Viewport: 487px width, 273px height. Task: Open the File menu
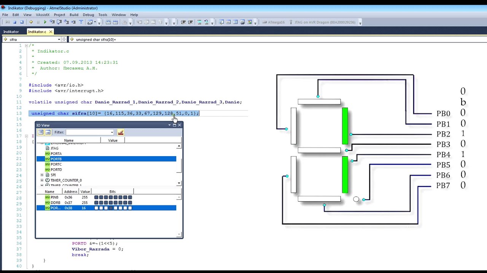click(x=5, y=15)
